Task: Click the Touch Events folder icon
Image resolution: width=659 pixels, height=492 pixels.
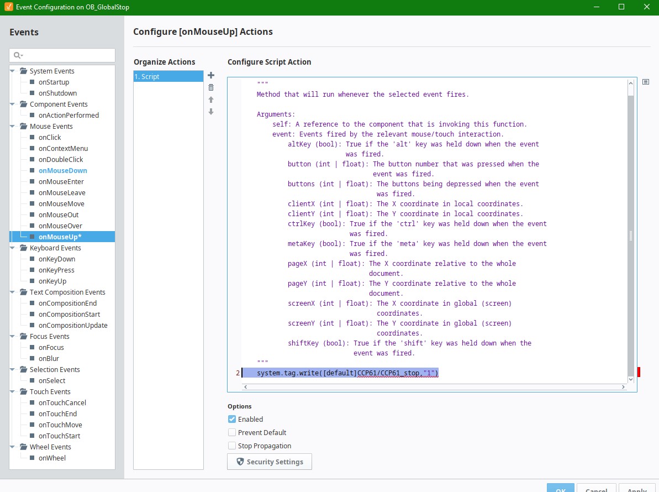Action: [24, 391]
